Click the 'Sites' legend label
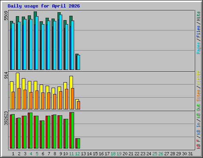This screenshot has width=203, height=158. 199,96
